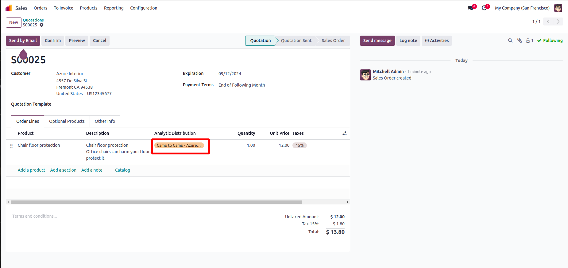Switch to the Other Info tab

tap(105, 121)
